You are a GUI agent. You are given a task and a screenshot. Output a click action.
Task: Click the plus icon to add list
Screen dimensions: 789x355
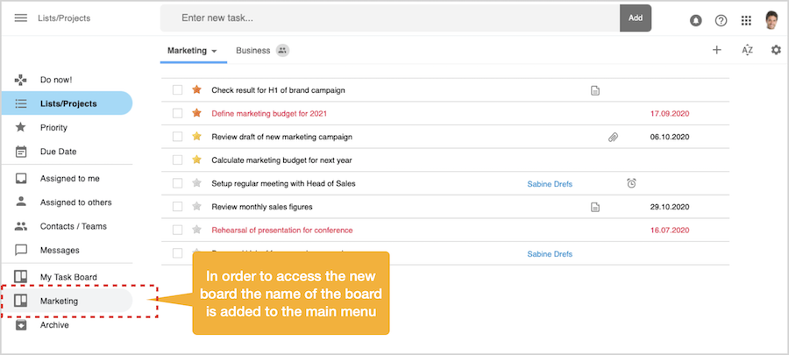click(717, 50)
